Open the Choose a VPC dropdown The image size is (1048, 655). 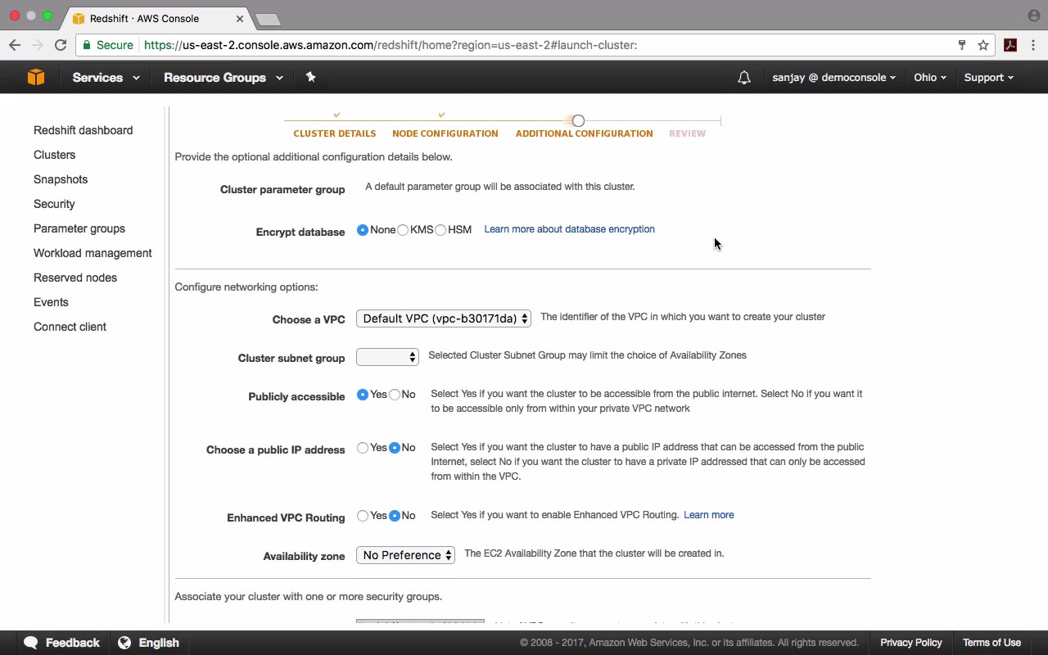point(444,318)
